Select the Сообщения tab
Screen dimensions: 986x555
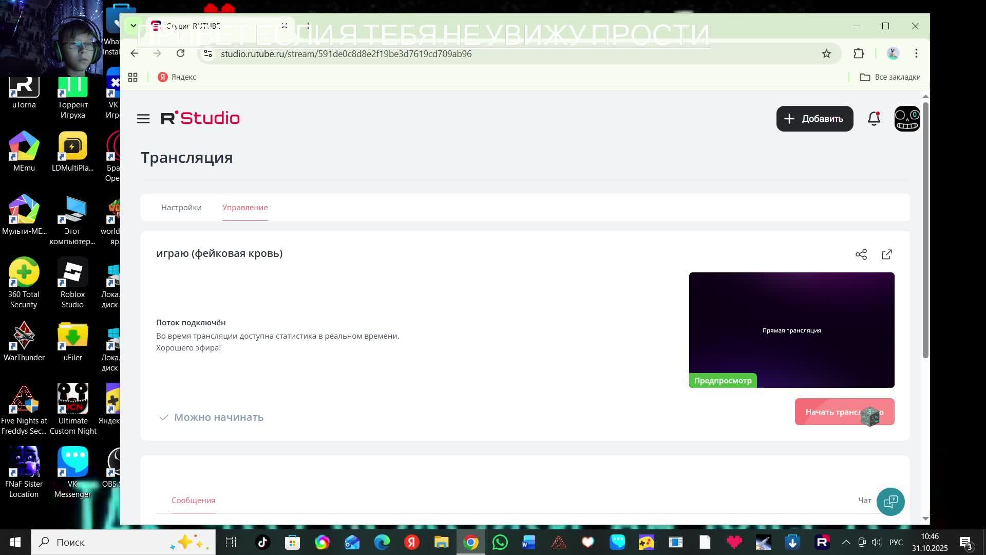[193, 501]
